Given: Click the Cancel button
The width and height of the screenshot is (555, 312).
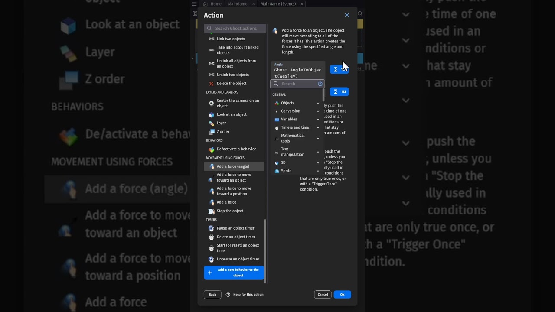Looking at the screenshot, I should coord(323,295).
